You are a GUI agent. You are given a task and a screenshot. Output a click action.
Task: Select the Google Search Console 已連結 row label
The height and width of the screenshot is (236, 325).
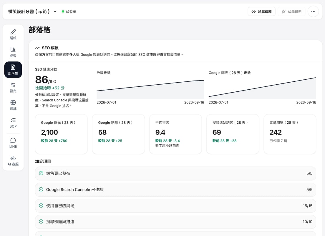[74, 190]
